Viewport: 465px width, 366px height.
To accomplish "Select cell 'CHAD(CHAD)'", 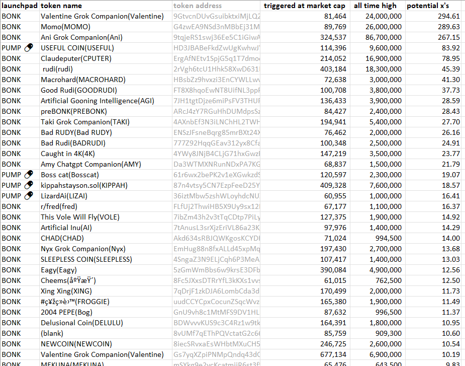I will point(106,238).
